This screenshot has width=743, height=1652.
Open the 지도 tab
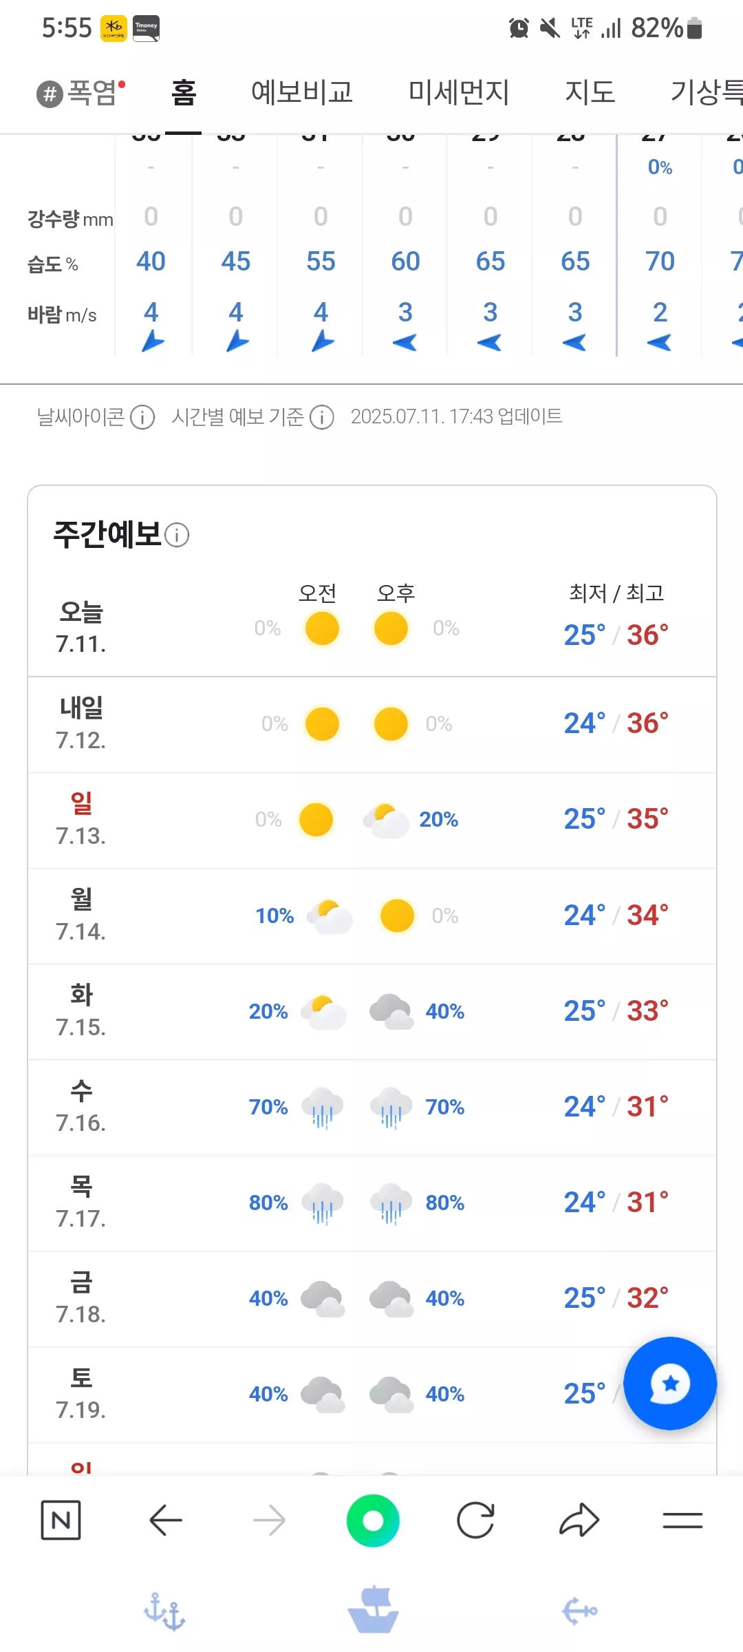click(x=590, y=92)
